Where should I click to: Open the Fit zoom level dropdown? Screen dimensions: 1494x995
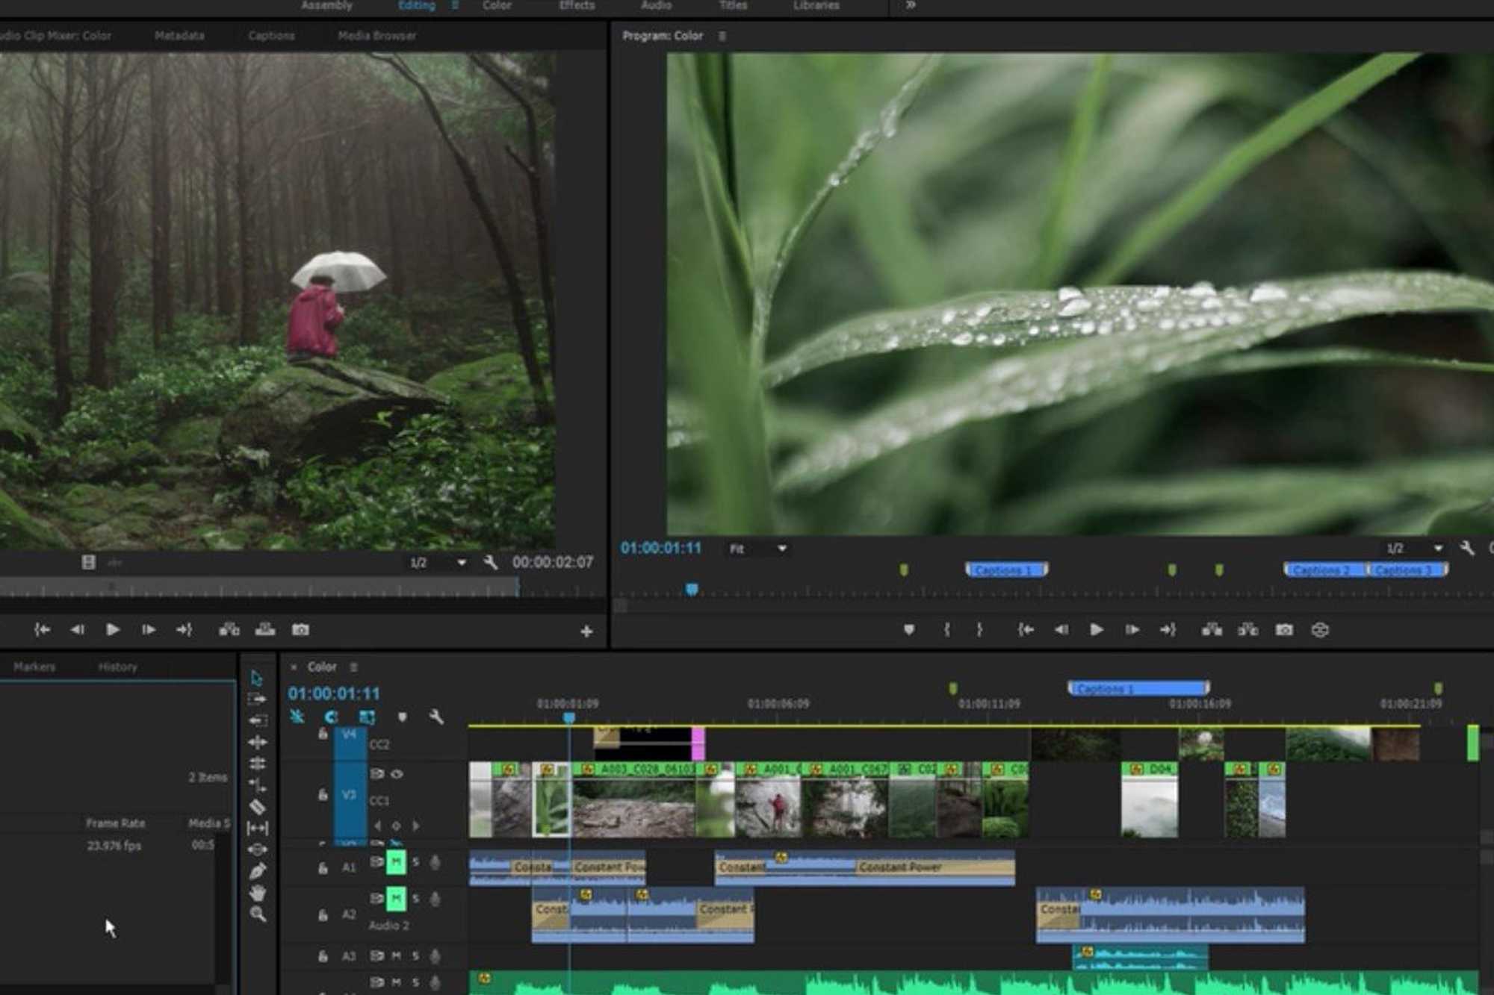(757, 549)
